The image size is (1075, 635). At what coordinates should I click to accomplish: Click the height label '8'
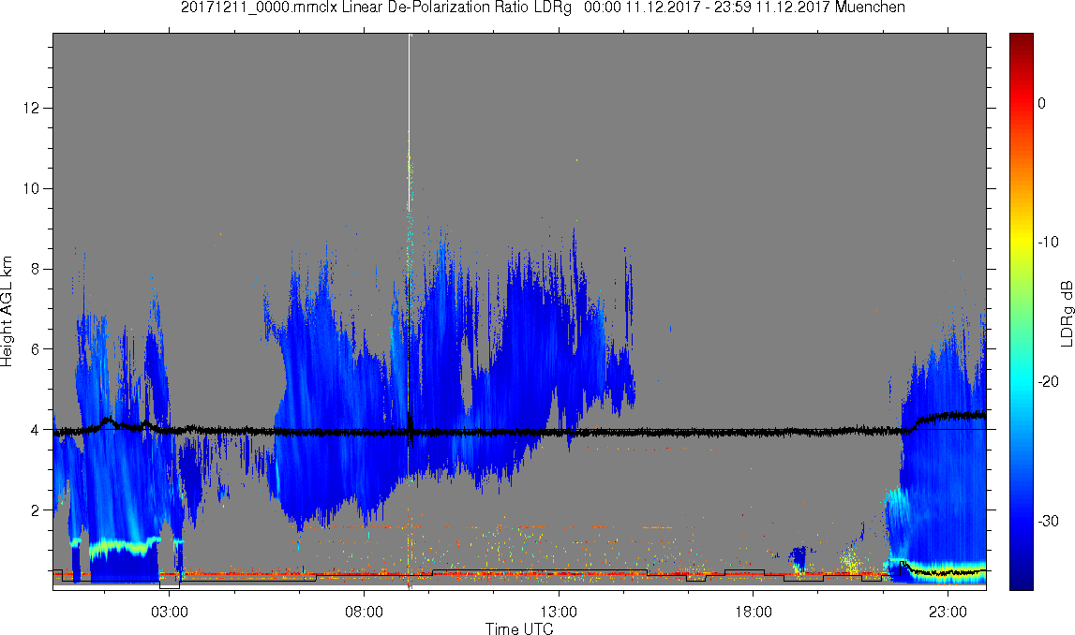tap(35, 269)
